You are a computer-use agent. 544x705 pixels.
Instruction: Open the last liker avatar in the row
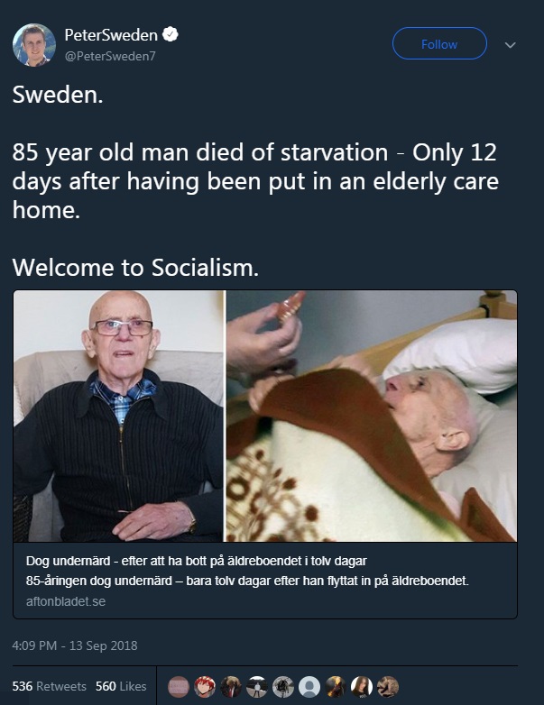pos(388,687)
